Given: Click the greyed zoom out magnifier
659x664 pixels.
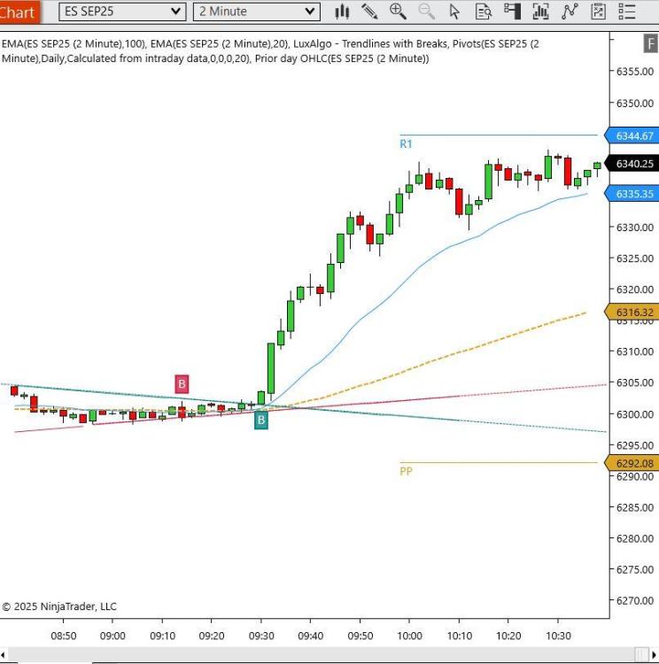Looking at the screenshot, I should point(426,12).
